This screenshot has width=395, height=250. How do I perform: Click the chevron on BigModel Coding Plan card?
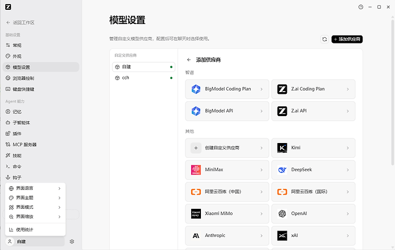[262, 89]
